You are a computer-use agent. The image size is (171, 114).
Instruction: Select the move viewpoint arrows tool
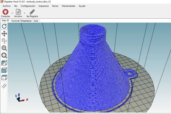[x=4, y=34]
